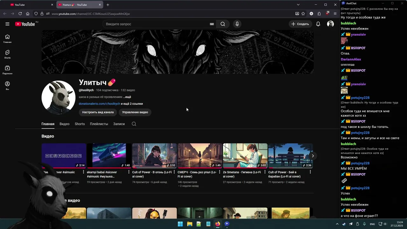407x229 pixels.
Task: Open options menu for Бей в барабан video
Action: (310, 172)
